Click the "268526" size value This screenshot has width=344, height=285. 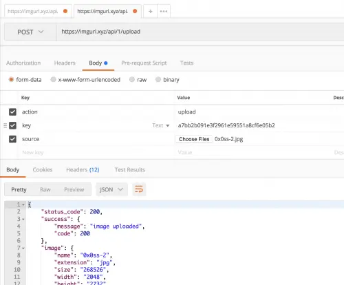coord(93,270)
